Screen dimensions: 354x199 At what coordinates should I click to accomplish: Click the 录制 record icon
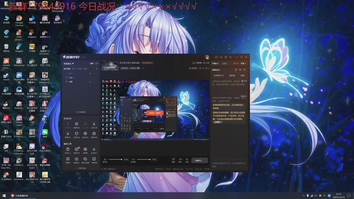180,160
